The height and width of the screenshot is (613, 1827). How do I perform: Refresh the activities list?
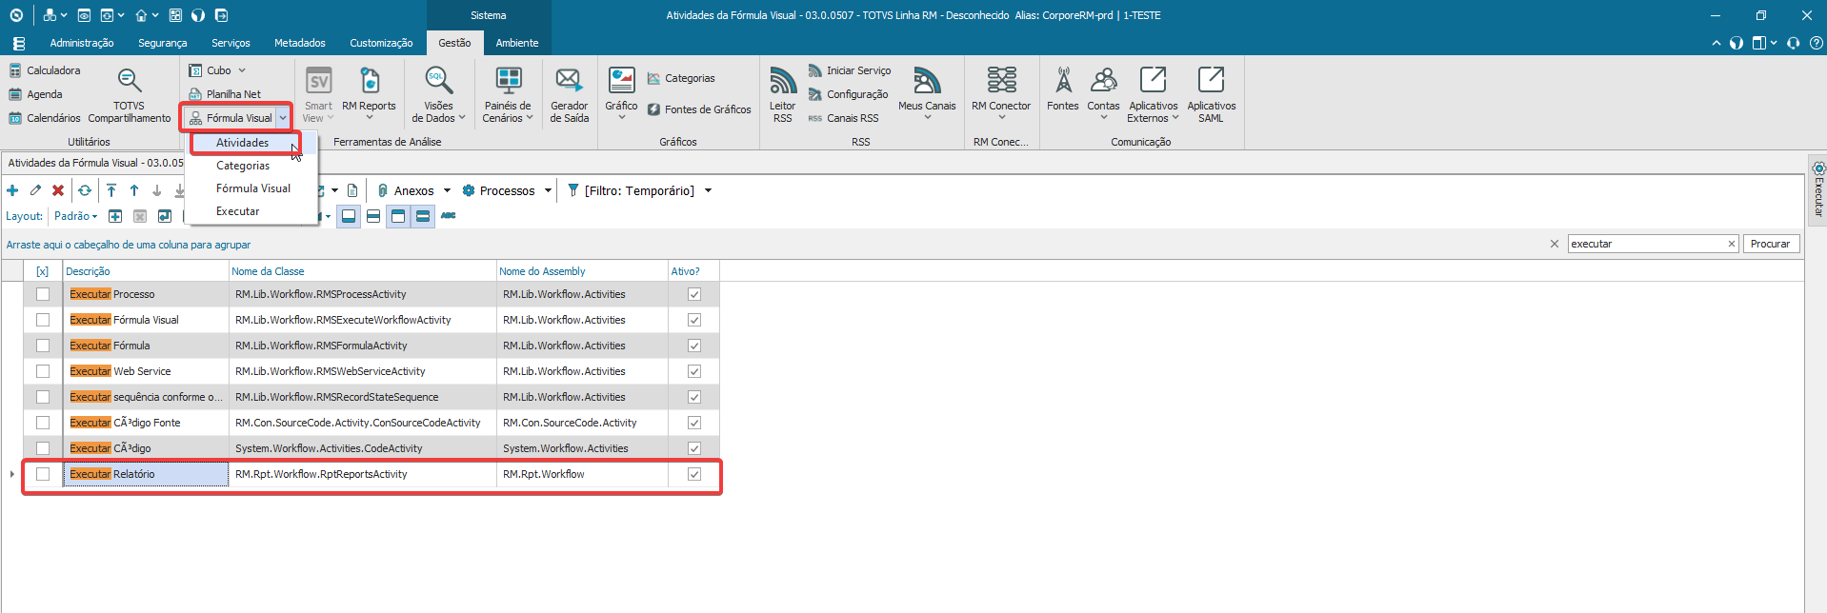[85, 190]
